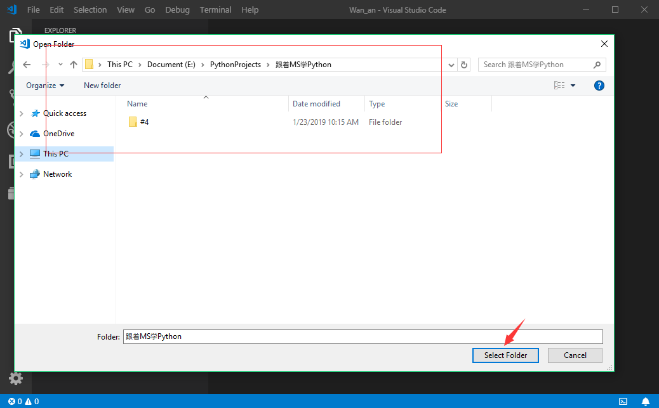
Task: Select OneDrive in the navigation pane
Action: (58, 134)
